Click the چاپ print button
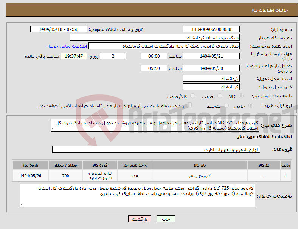Image resolution: width=298 pixels, height=229 pixels. coord(166,219)
